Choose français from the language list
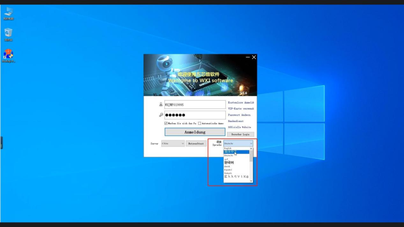Viewport: 404px width, 227px height. 236,173
